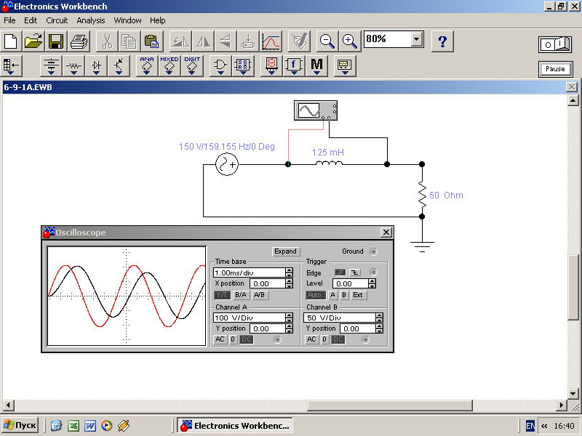582x436 pixels.
Task: Open a circuit file with the folder icon
Action: pyautogui.click(x=33, y=41)
